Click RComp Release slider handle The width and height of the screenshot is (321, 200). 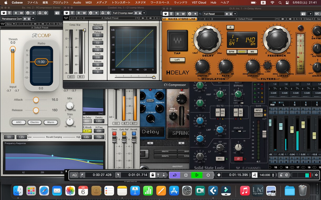(x=36, y=110)
